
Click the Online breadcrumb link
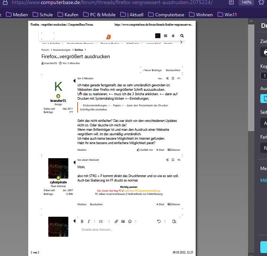pyautogui.click(x=79, y=50)
